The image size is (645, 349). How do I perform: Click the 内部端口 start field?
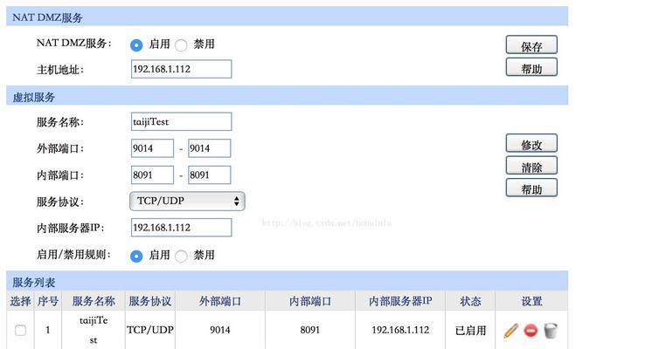point(152,174)
